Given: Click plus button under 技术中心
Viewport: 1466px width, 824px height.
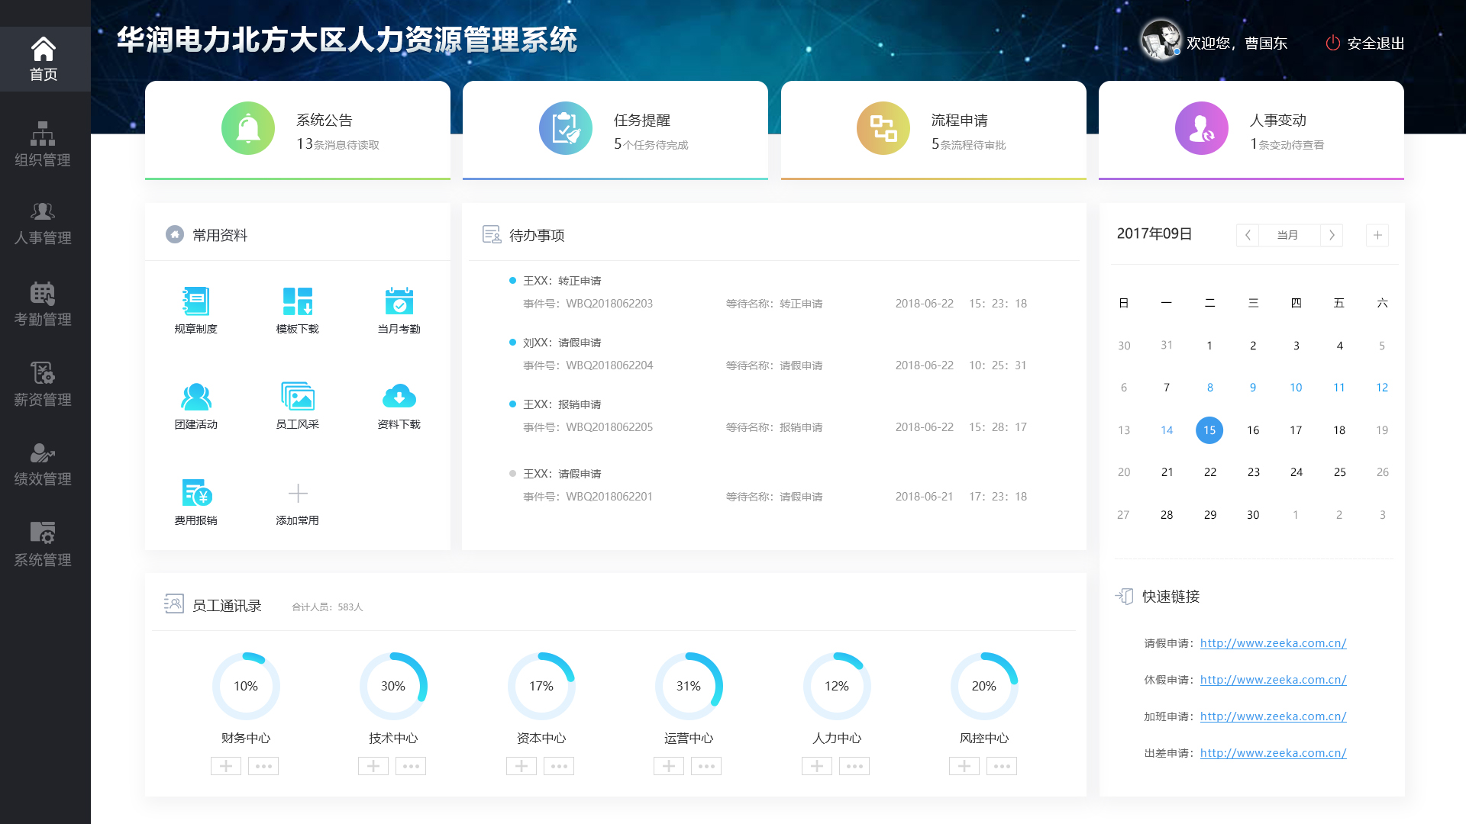Looking at the screenshot, I should point(373,766).
